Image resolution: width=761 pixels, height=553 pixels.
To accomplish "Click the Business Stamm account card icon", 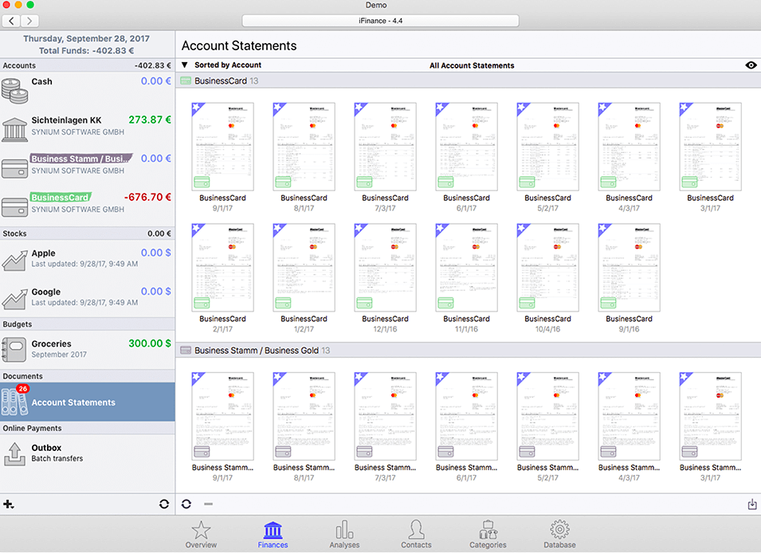I will (14, 169).
